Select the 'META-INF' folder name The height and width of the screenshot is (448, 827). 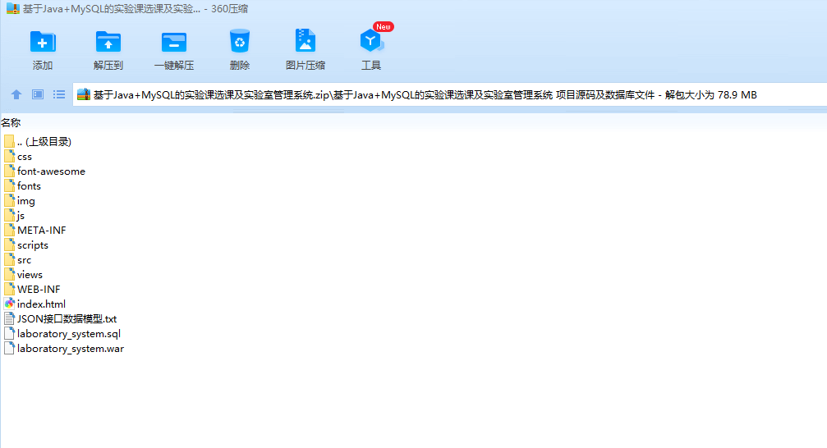coord(42,231)
